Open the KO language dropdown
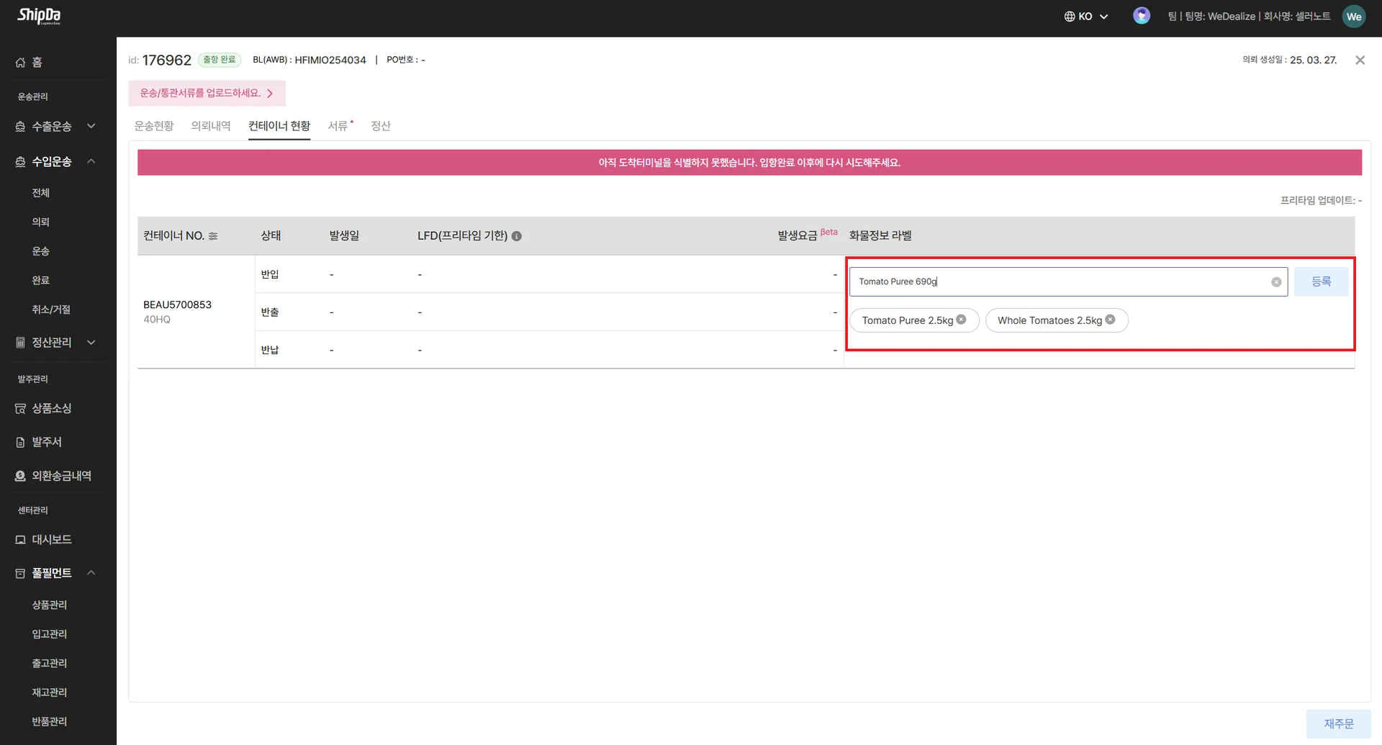The image size is (1382, 745). (1085, 17)
